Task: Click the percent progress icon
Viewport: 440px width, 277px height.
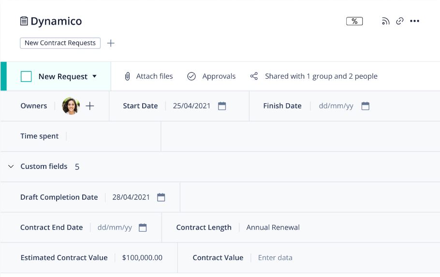Action: [354, 21]
